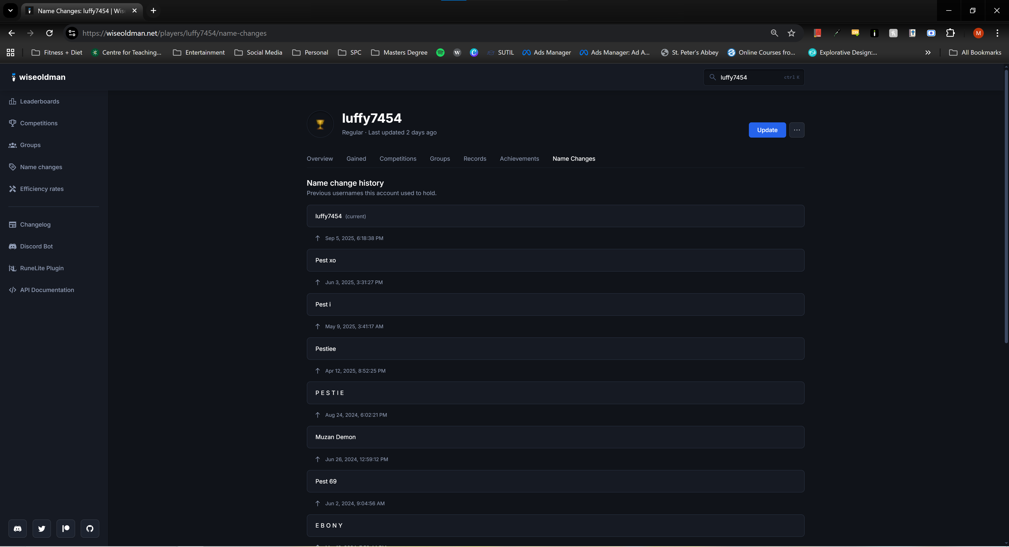
Task: Switch to the Records tab
Action: tap(475, 159)
